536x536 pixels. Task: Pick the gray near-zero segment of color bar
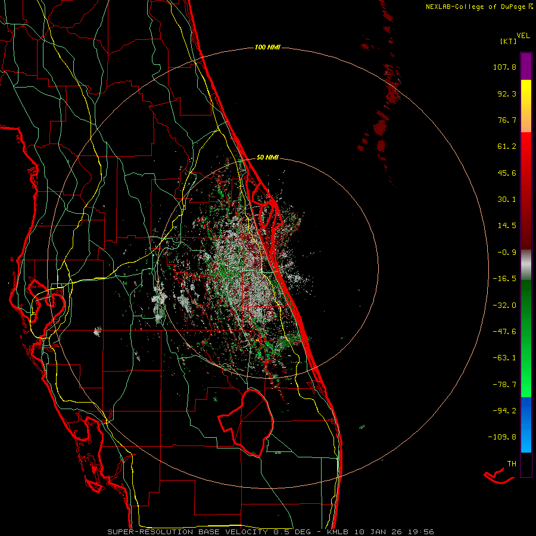click(526, 264)
